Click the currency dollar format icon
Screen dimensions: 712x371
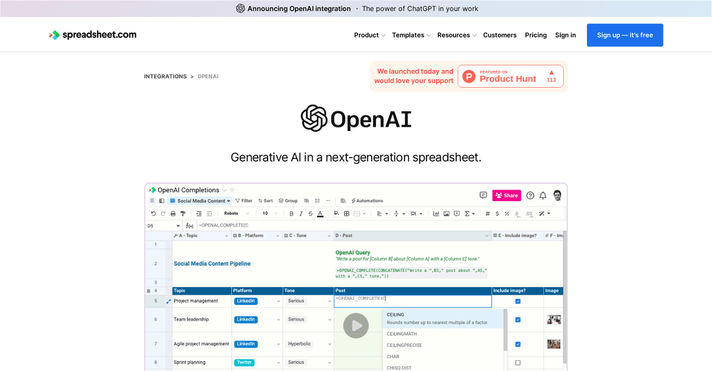click(x=497, y=214)
